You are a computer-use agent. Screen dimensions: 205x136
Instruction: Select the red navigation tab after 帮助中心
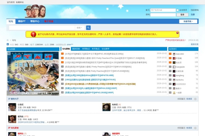[49, 21]
